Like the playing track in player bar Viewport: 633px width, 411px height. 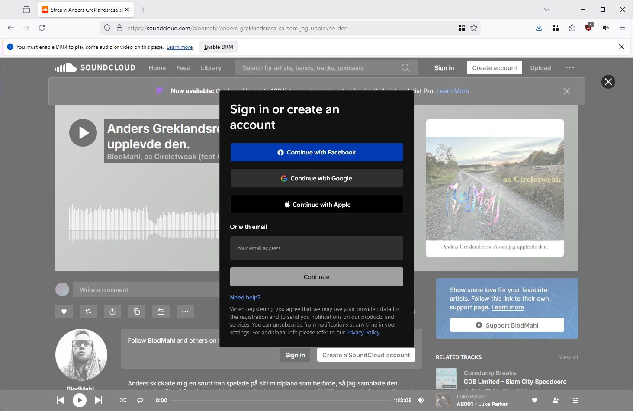(535, 400)
